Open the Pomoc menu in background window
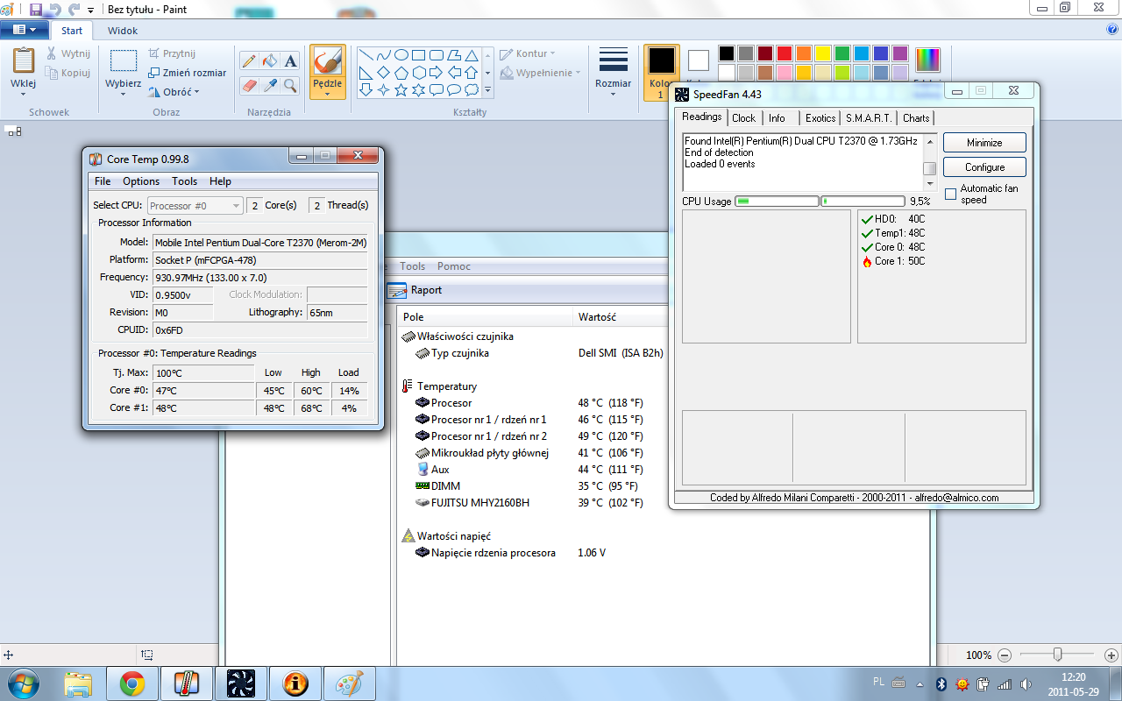 (454, 266)
